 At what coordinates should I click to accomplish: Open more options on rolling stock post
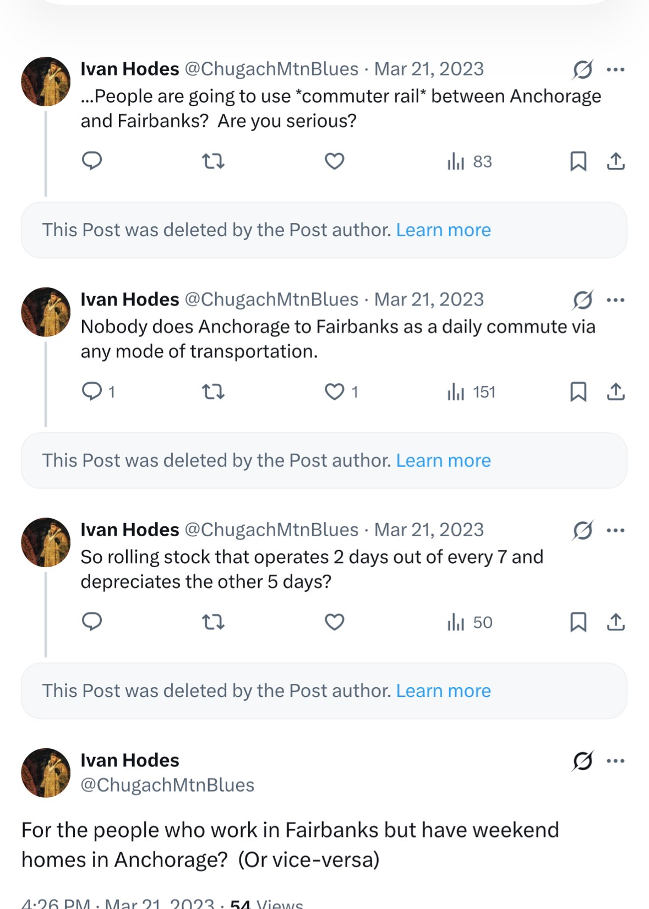(615, 530)
